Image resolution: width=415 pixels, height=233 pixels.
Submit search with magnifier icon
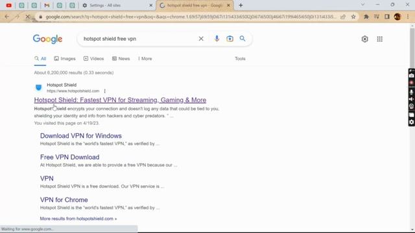coord(243,39)
